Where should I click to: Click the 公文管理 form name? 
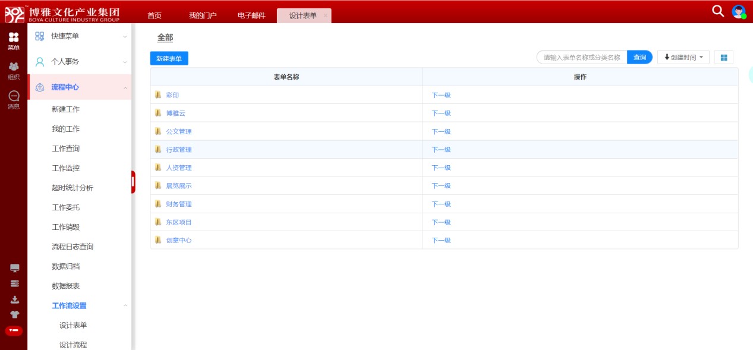179,131
